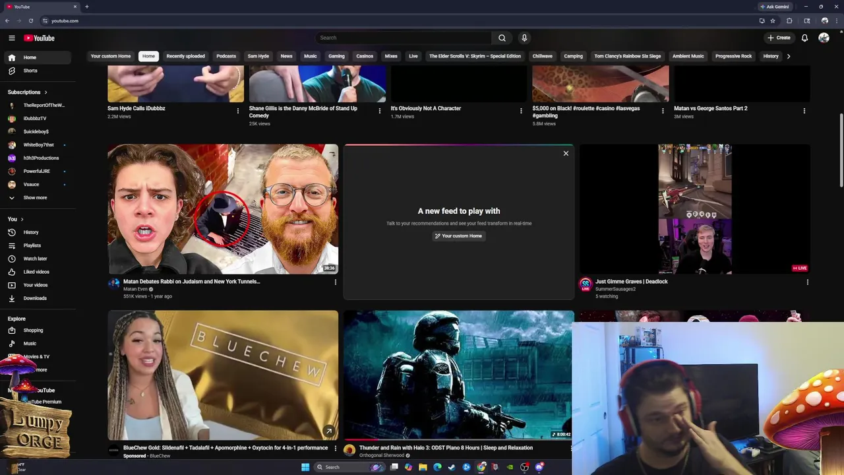Open Just Gimme Graves Deadlock live thumbnail
This screenshot has height=475, width=844.
point(694,209)
